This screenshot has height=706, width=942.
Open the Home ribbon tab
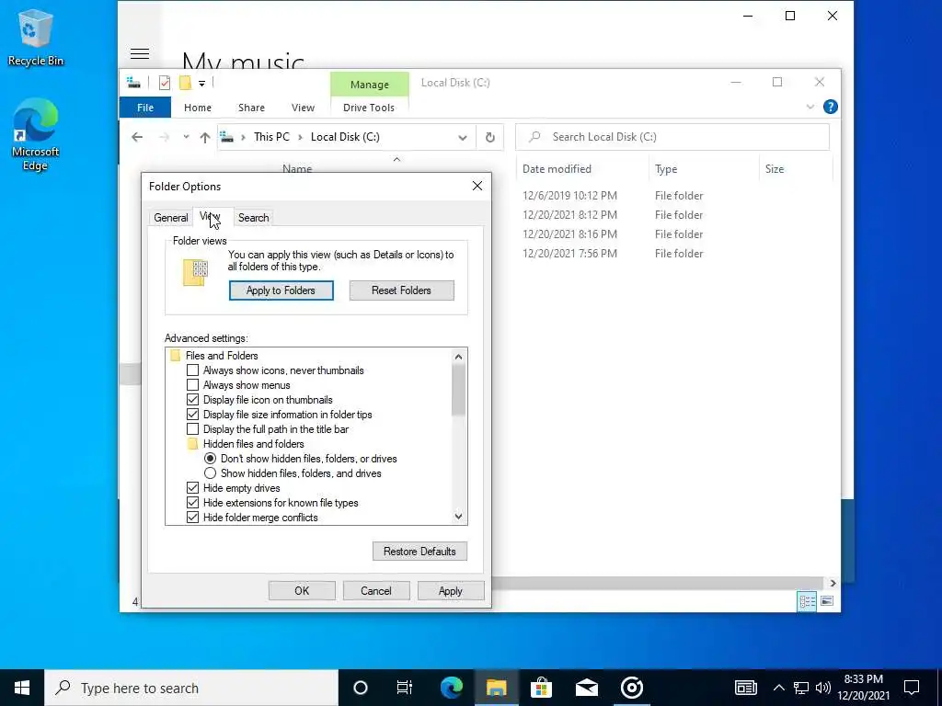198,108
